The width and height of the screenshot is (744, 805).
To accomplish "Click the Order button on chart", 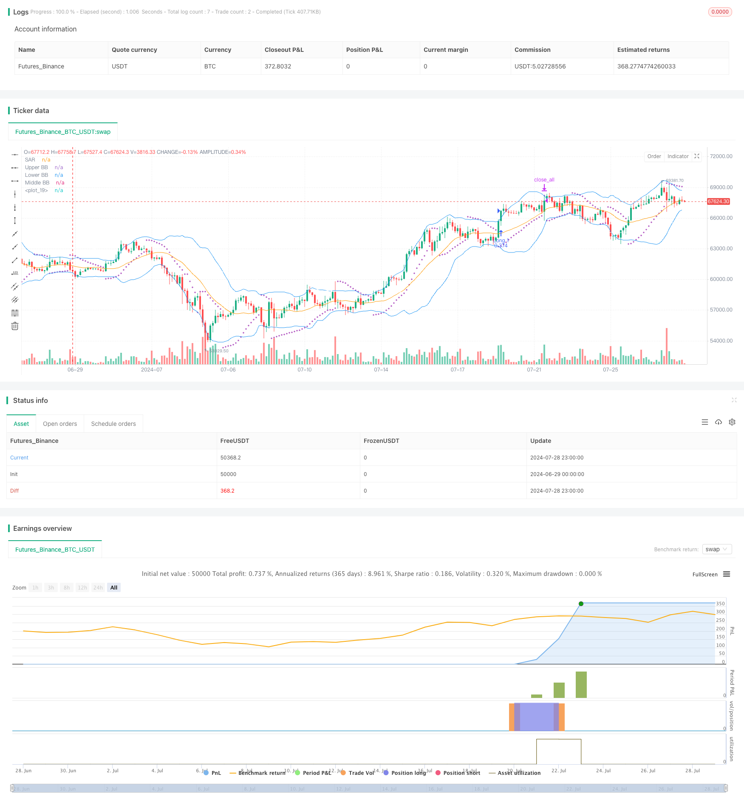I will click(654, 156).
